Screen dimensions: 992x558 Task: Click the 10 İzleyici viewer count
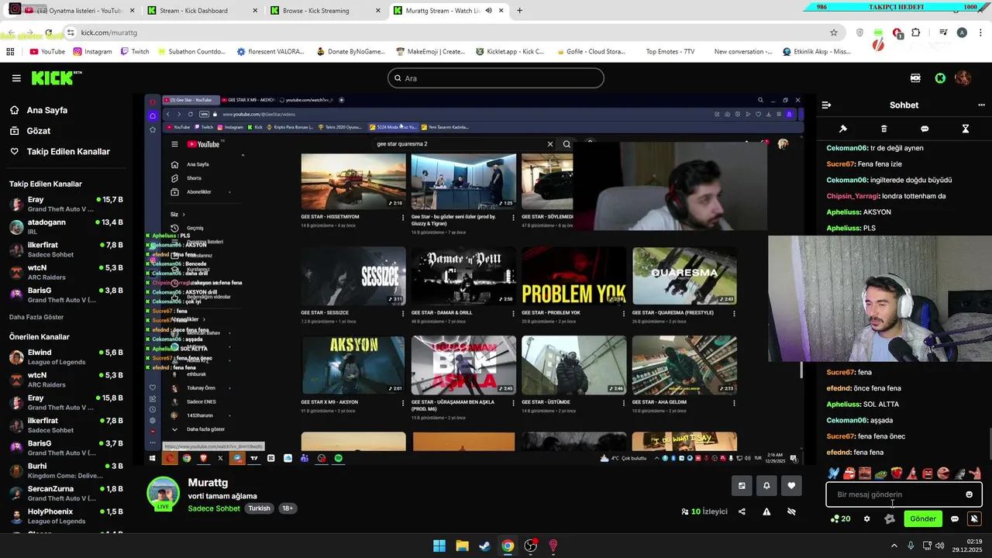point(704,511)
